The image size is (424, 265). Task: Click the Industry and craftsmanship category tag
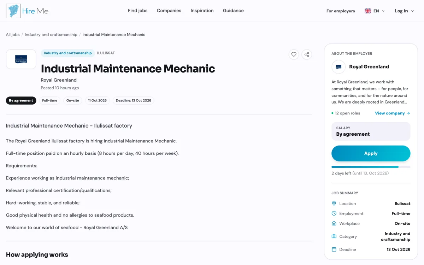point(68,53)
